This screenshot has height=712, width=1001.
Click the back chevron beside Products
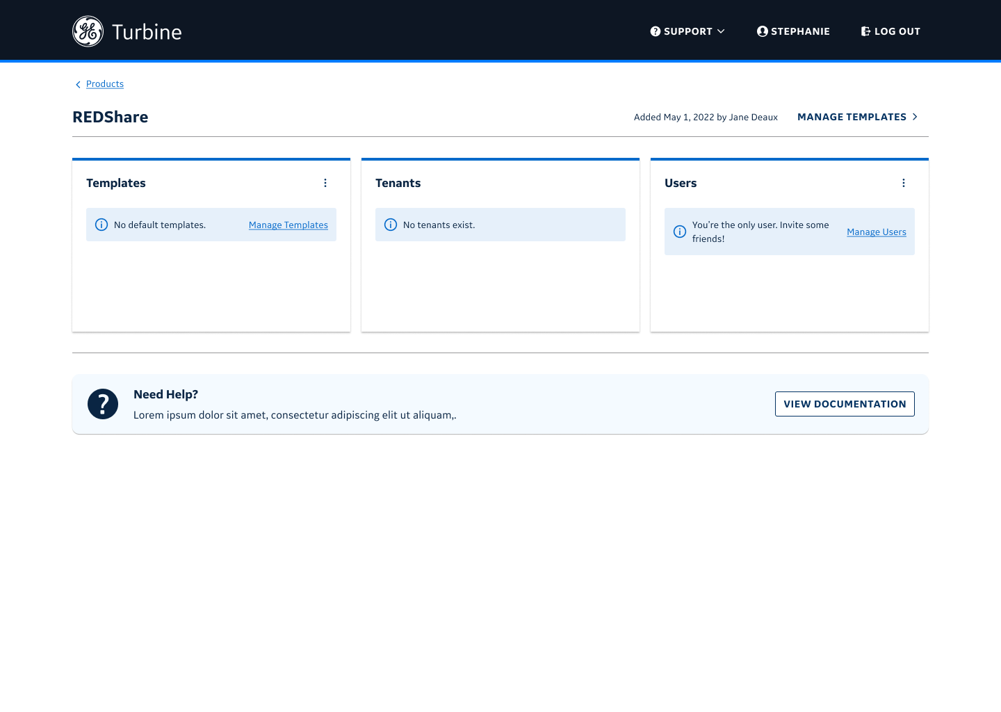(78, 84)
